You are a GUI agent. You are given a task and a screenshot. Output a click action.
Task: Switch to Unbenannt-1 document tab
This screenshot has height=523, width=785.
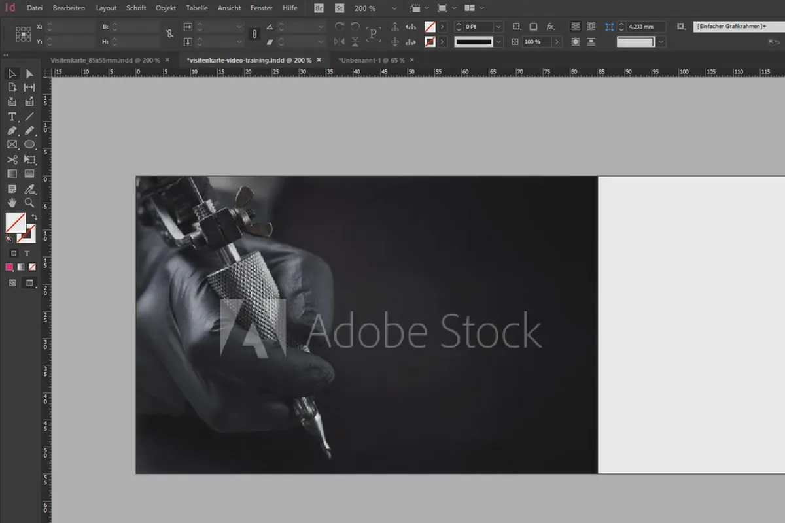click(x=371, y=60)
